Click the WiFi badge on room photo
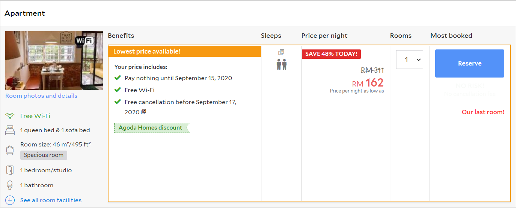Viewport: 517px width, 209px height. pos(84,40)
